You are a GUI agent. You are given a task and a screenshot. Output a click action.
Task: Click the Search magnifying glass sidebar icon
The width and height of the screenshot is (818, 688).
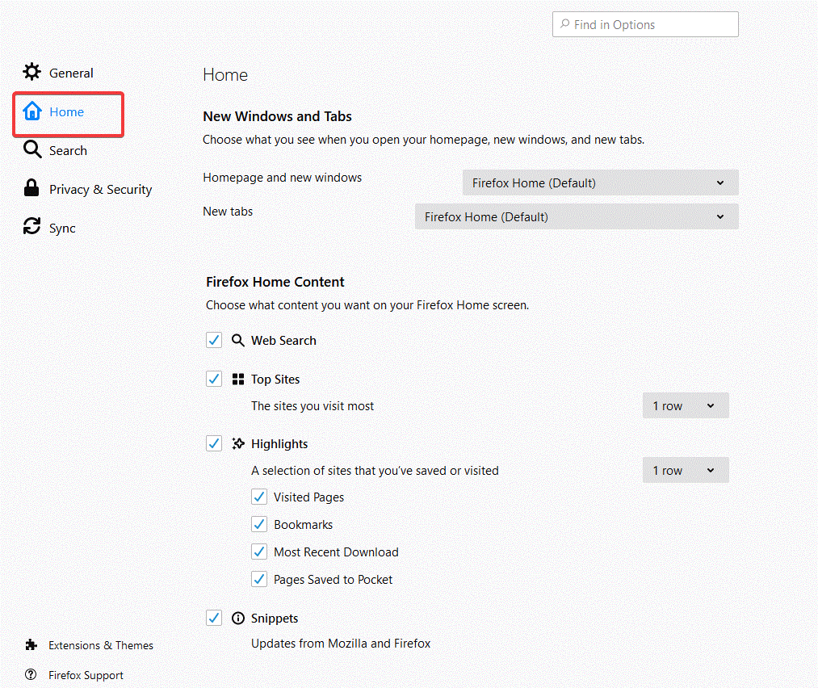tap(32, 149)
